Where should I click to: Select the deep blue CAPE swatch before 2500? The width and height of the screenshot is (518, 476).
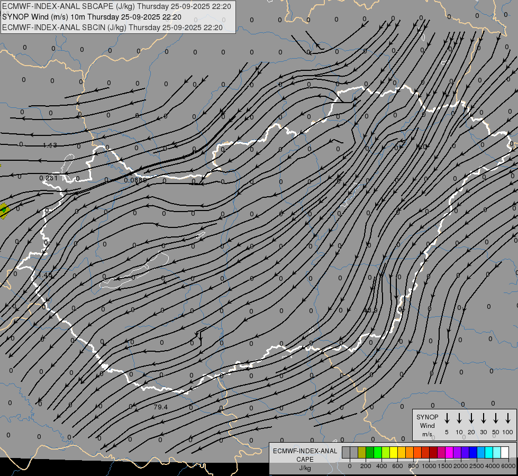pyautogui.click(x=472, y=452)
